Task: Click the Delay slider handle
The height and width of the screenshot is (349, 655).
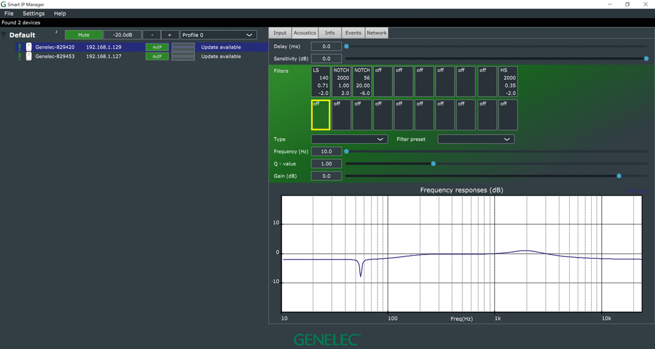Action: click(346, 46)
